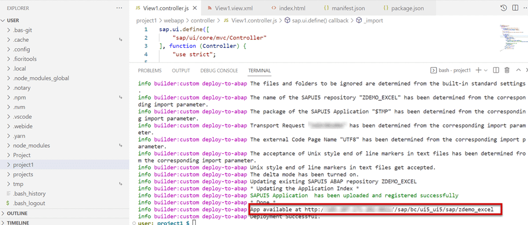Switch to package.json tab
Screen dimensions: 528x225
click(404, 8)
